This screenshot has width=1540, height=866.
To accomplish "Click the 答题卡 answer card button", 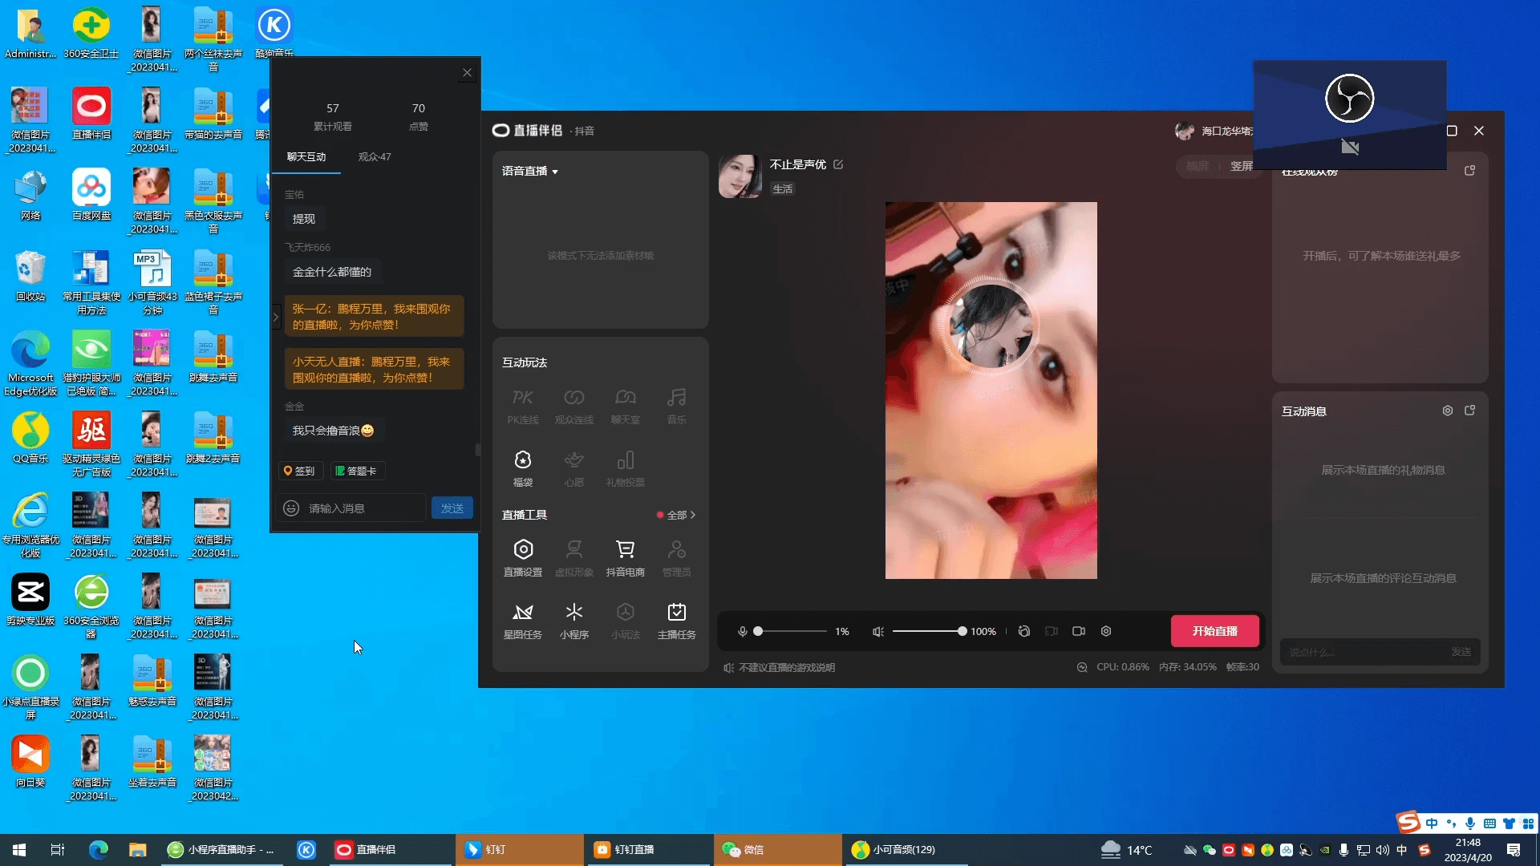I will pyautogui.click(x=356, y=471).
